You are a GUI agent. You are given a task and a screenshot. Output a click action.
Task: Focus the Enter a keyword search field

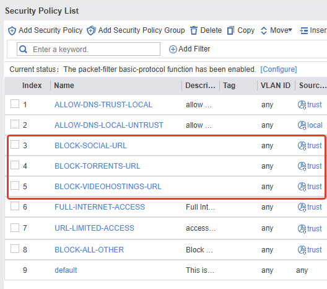pos(89,49)
